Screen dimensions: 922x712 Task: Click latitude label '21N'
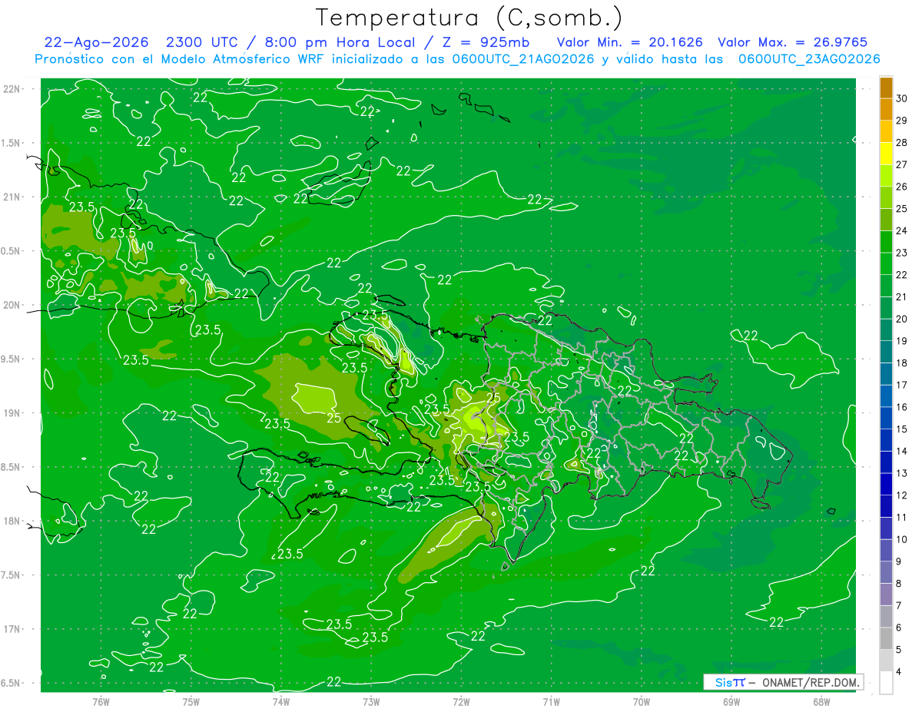tap(13, 197)
